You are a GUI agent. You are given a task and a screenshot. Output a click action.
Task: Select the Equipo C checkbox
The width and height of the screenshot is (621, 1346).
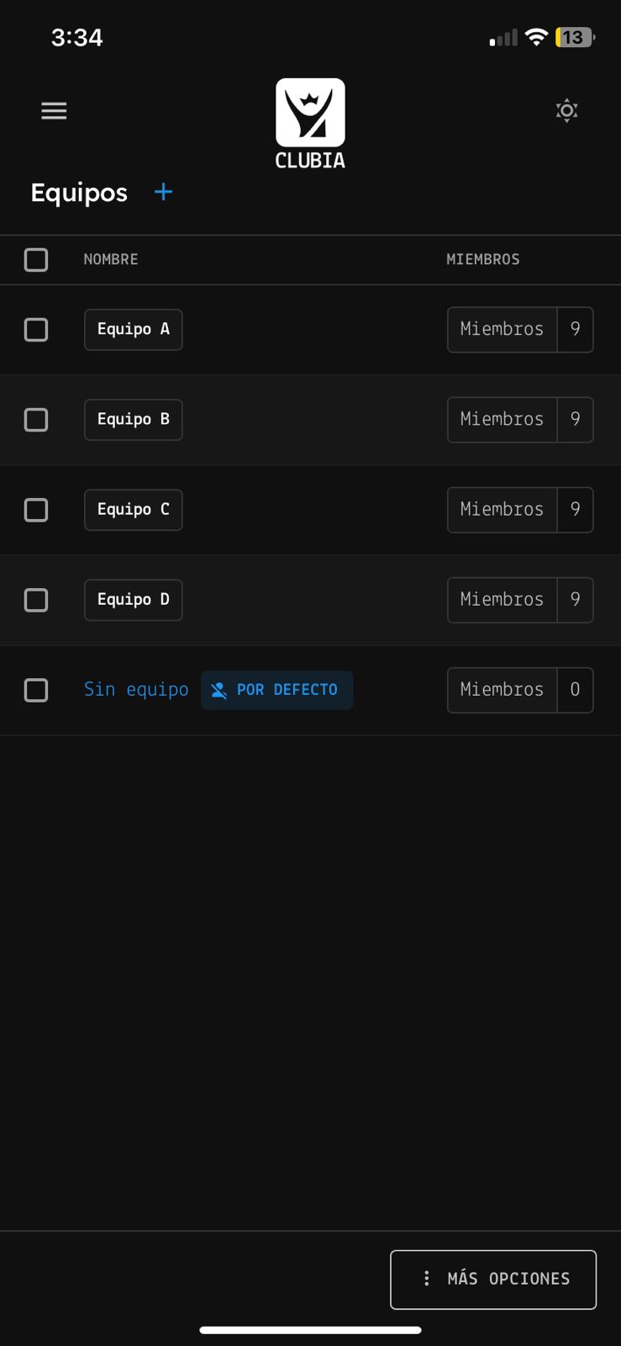pyautogui.click(x=36, y=509)
